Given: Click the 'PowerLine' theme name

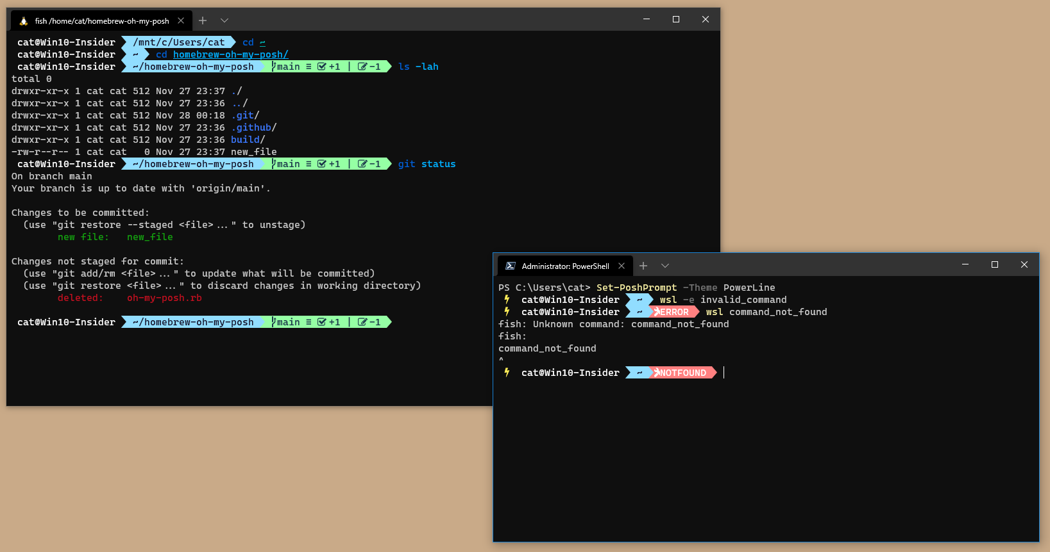Looking at the screenshot, I should click(749, 288).
